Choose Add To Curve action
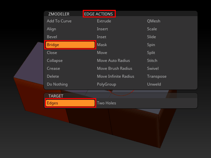 (x=59, y=21)
